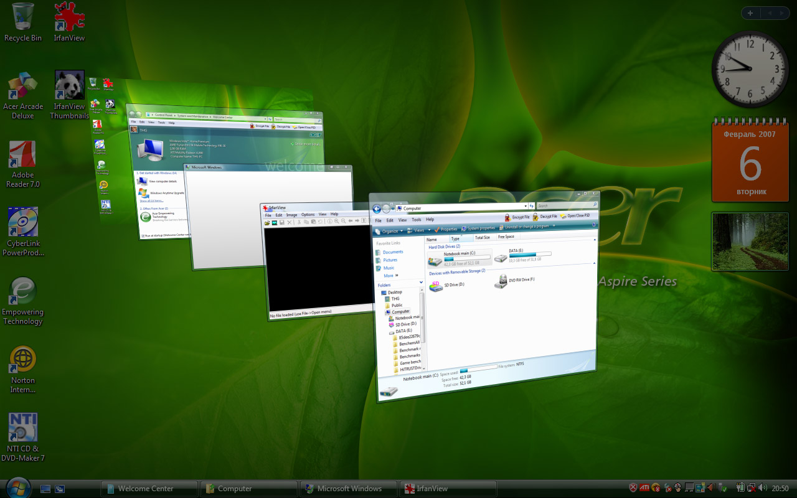Click Encrypt File in Computer window
This screenshot has width=797, height=498.
[x=517, y=217]
